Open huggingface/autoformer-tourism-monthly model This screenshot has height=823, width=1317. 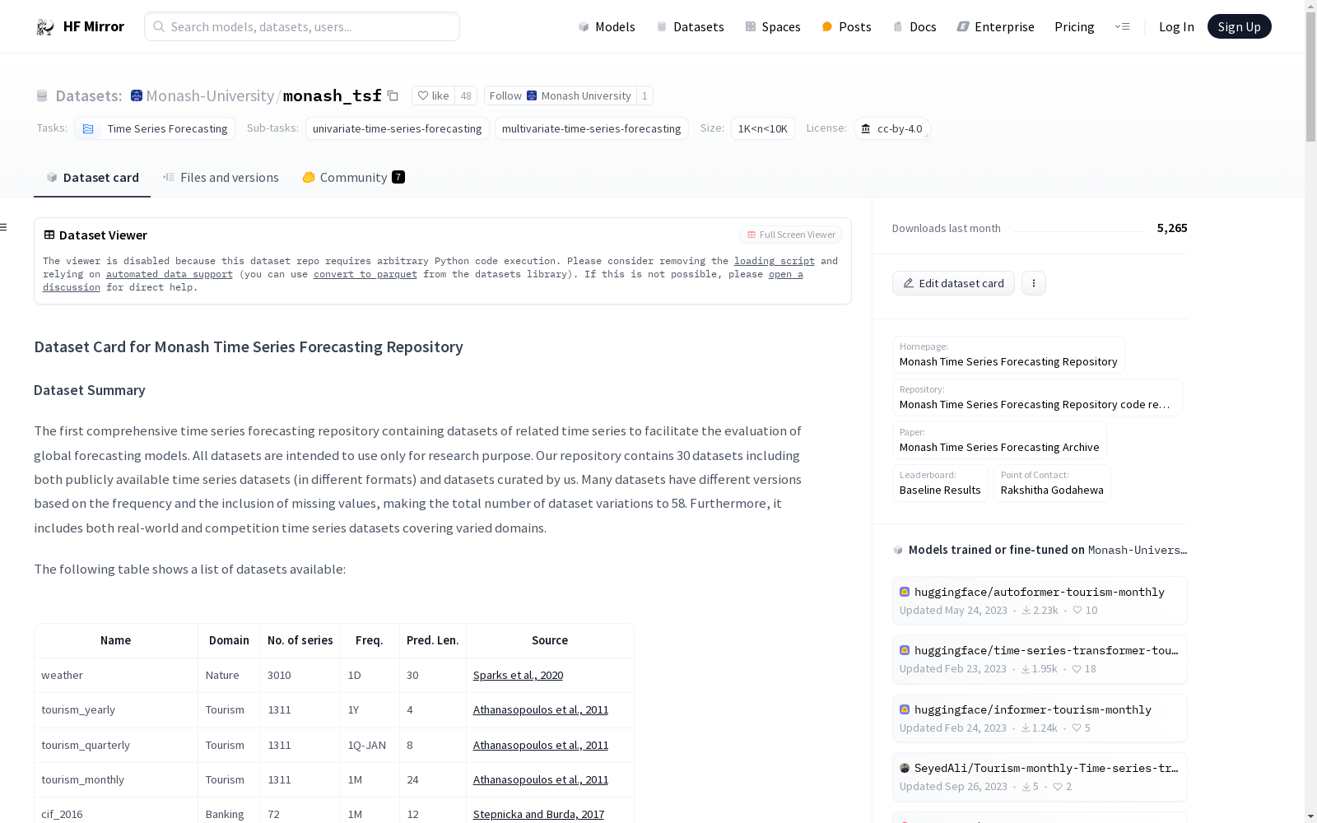1040,601
